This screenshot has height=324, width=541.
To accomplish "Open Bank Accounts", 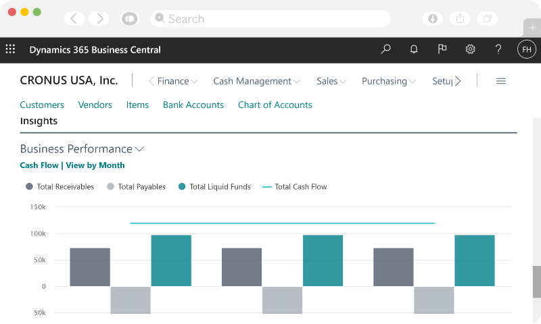I will click(193, 105).
